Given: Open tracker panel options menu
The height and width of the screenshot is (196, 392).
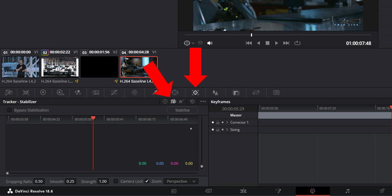Looking at the screenshot, I should 203,102.
